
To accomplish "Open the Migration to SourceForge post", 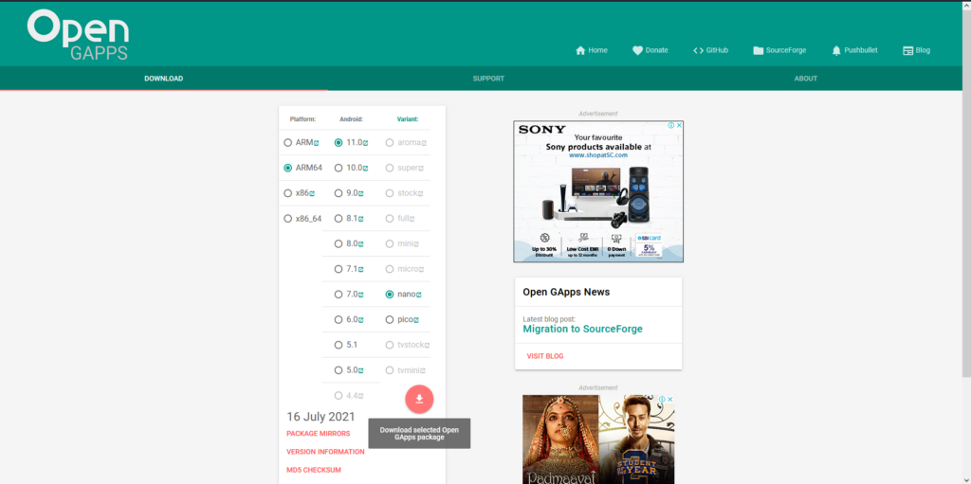I will click(x=583, y=330).
